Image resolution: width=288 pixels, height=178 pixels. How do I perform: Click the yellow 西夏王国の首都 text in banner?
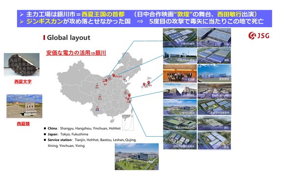[103, 14]
